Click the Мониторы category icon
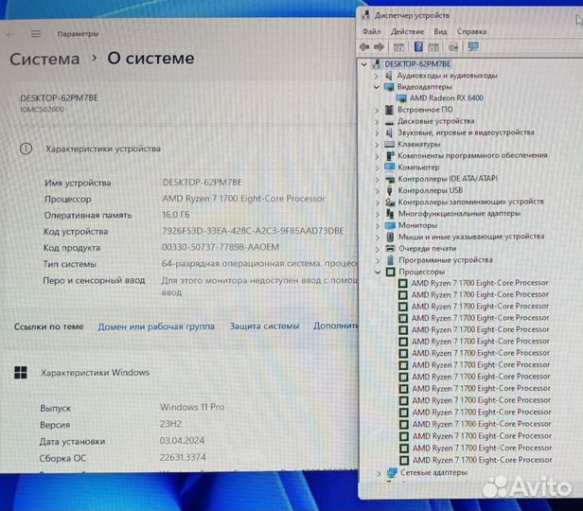 click(390, 225)
